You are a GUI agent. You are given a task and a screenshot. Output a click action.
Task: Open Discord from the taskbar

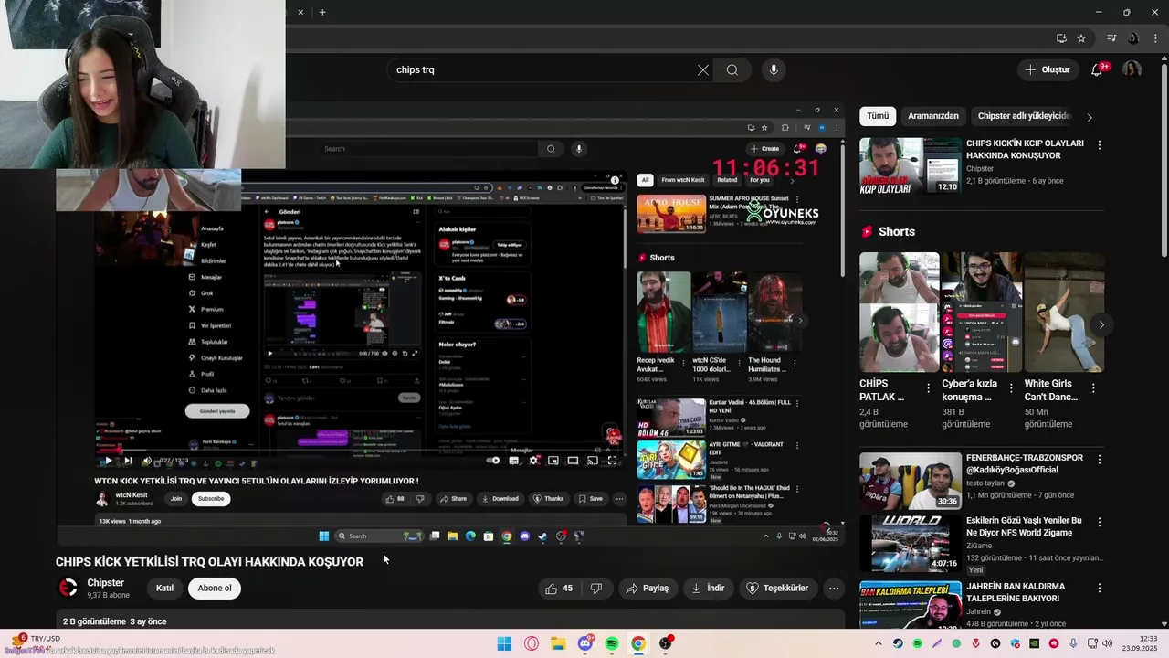pos(585,643)
